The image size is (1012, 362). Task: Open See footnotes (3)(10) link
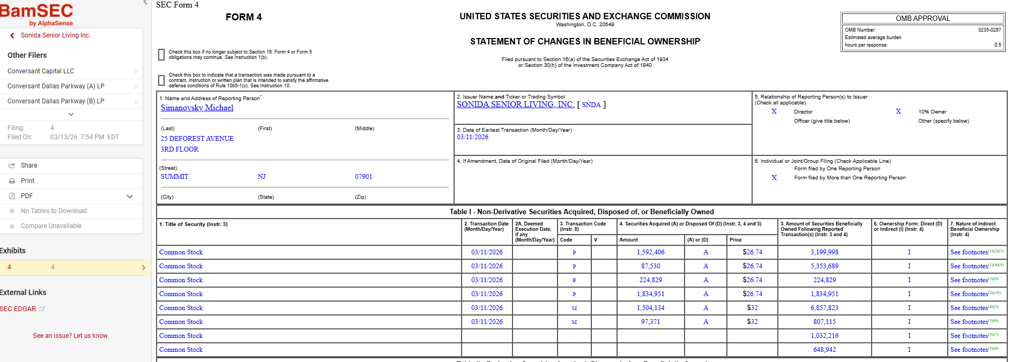[976, 293]
